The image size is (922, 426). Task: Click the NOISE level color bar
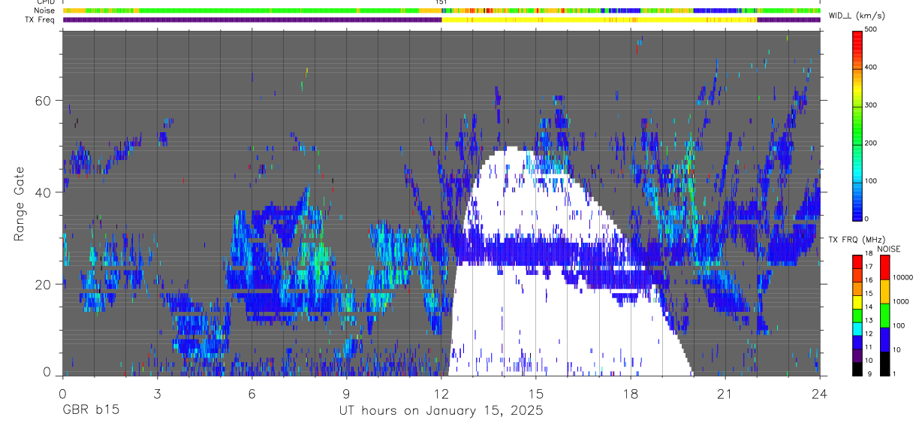click(x=884, y=316)
